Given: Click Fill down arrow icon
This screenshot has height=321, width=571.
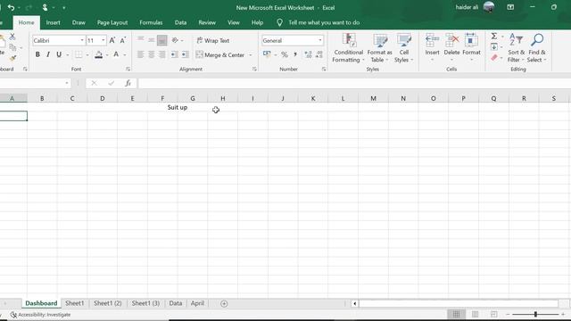Looking at the screenshot, I should [x=494, y=47].
